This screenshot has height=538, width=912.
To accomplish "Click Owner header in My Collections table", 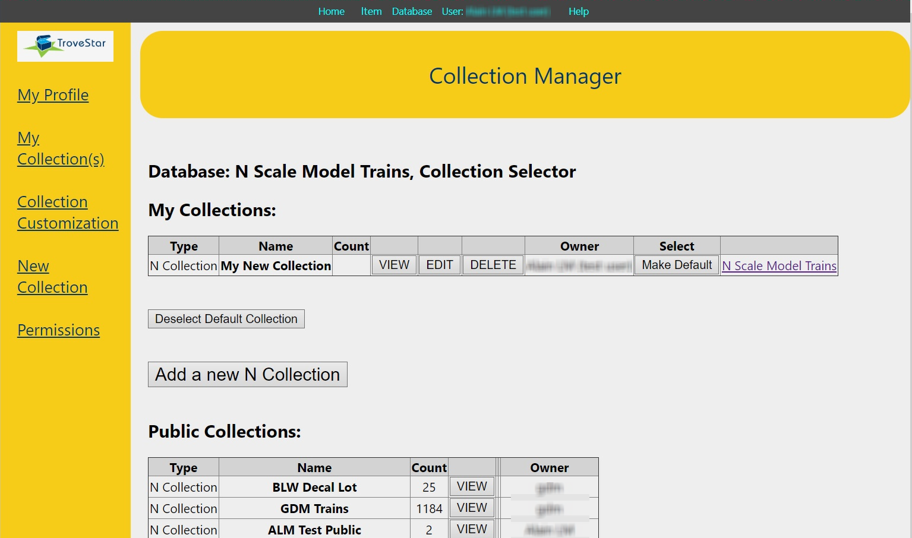I will pos(579,246).
